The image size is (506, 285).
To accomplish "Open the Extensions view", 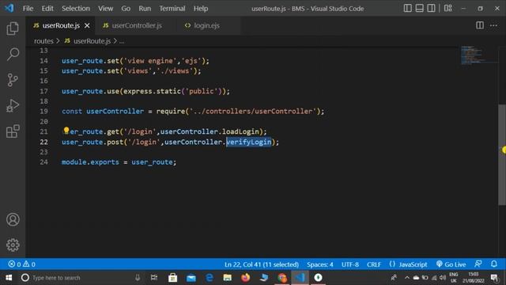I will point(13,131).
